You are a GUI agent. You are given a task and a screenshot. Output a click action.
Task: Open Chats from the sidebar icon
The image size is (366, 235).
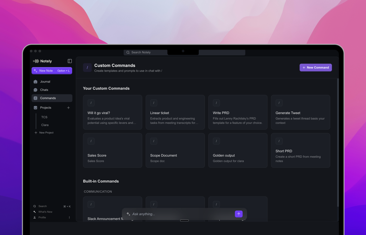(35, 90)
